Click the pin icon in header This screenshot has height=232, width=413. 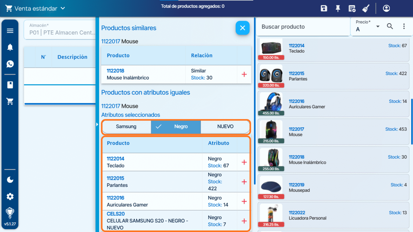tap(338, 9)
